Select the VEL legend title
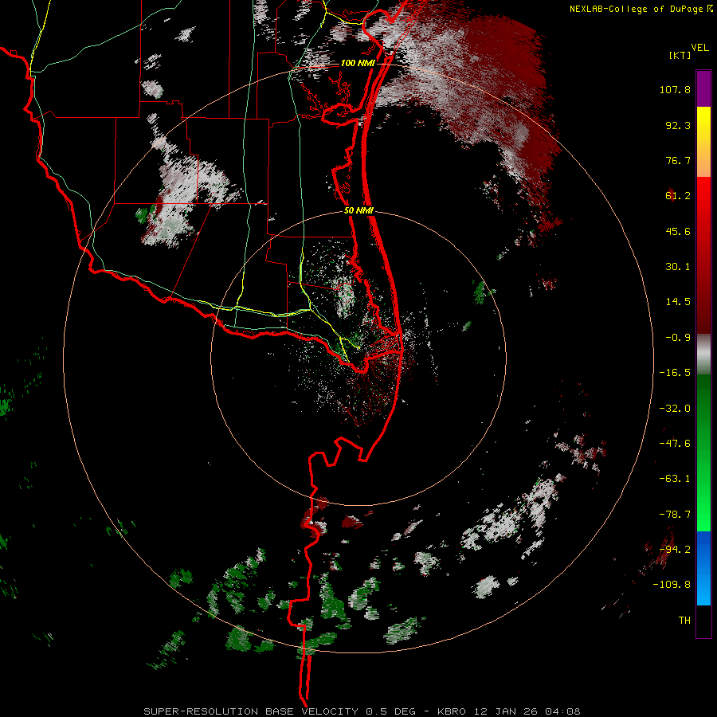The image size is (717, 717). pos(700,48)
